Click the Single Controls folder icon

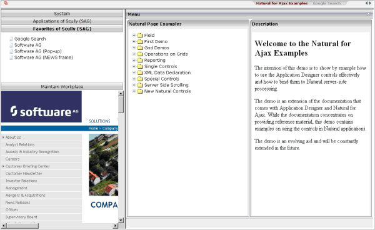pyautogui.click(x=140, y=66)
